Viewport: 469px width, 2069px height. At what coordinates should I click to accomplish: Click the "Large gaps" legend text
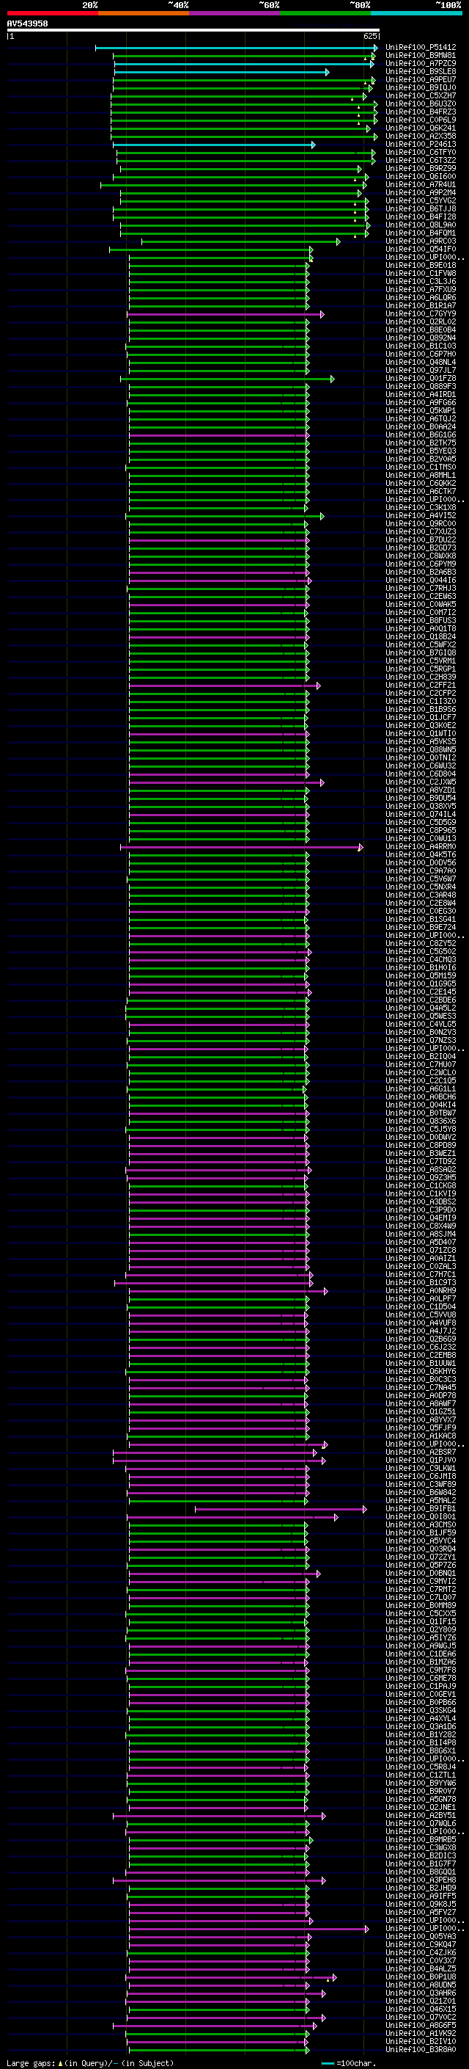[31, 2063]
